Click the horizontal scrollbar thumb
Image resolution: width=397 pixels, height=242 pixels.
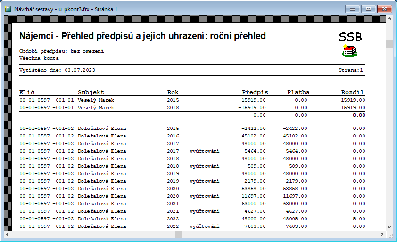178,234
